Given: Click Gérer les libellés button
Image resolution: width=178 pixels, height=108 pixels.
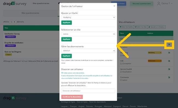Looking at the screenshot, I should 126,27.
